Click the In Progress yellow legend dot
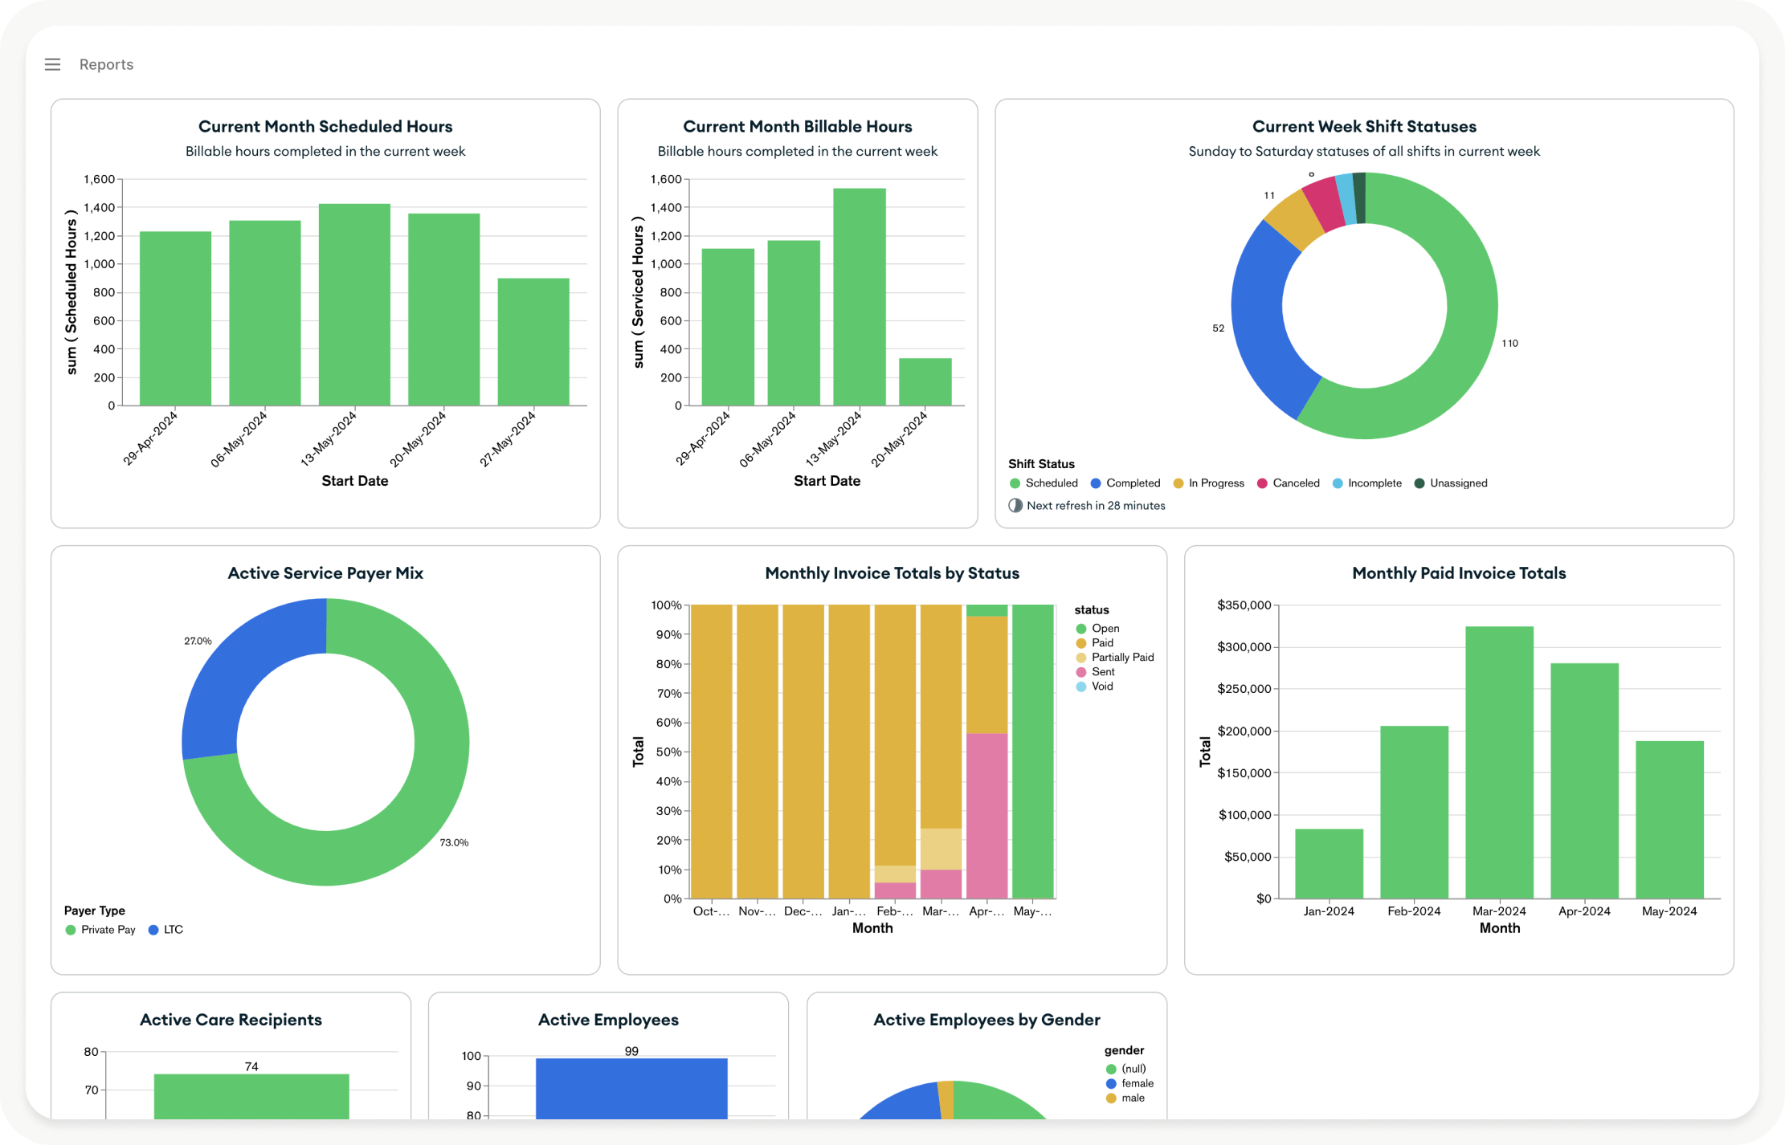The height and width of the screenshot is (1145, 1785). click(x=1178, y=483)
